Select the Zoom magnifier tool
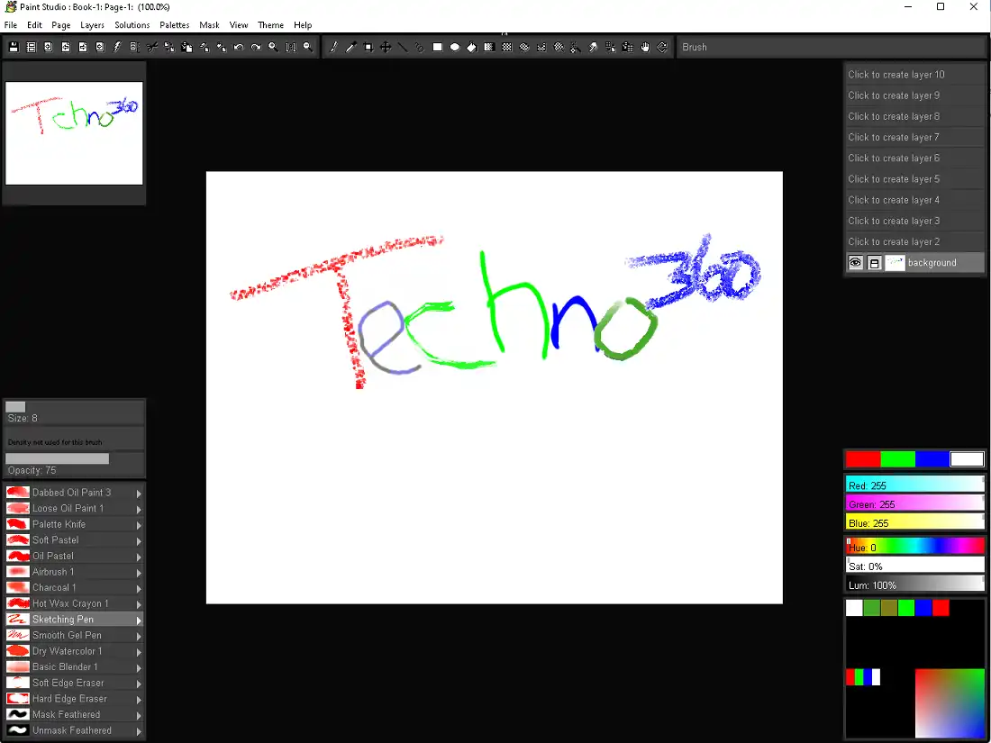This screenshot has width=991, height=743. pyautogui.click(x=273, y=47)
